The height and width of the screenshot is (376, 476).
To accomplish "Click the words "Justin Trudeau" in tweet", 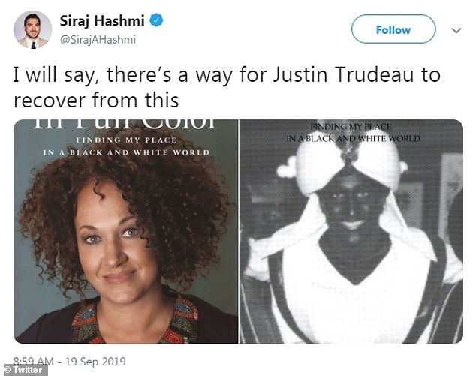I will pos(342,74).
